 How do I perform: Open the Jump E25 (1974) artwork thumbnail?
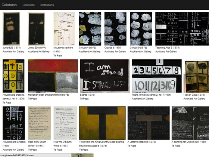pyautogui.click(x=11, y=29)
